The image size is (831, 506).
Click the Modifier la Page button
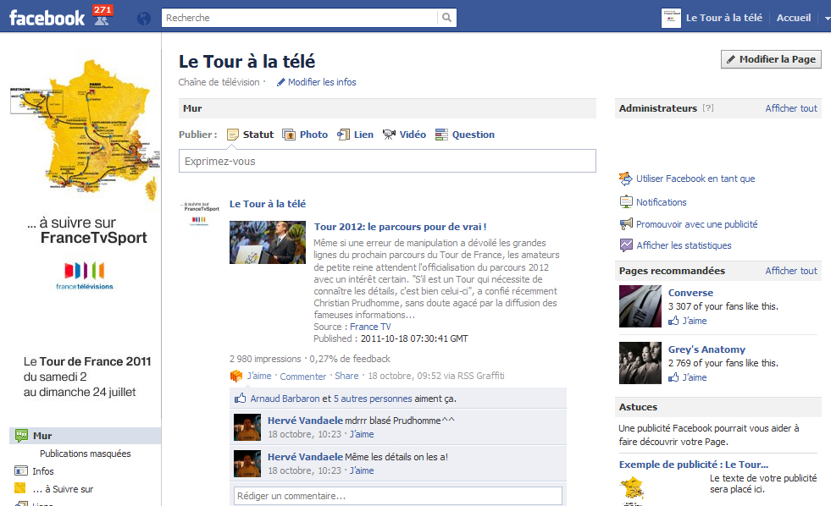[x=771, y=59]
